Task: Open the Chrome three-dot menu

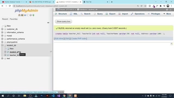Action: point(172,6)
